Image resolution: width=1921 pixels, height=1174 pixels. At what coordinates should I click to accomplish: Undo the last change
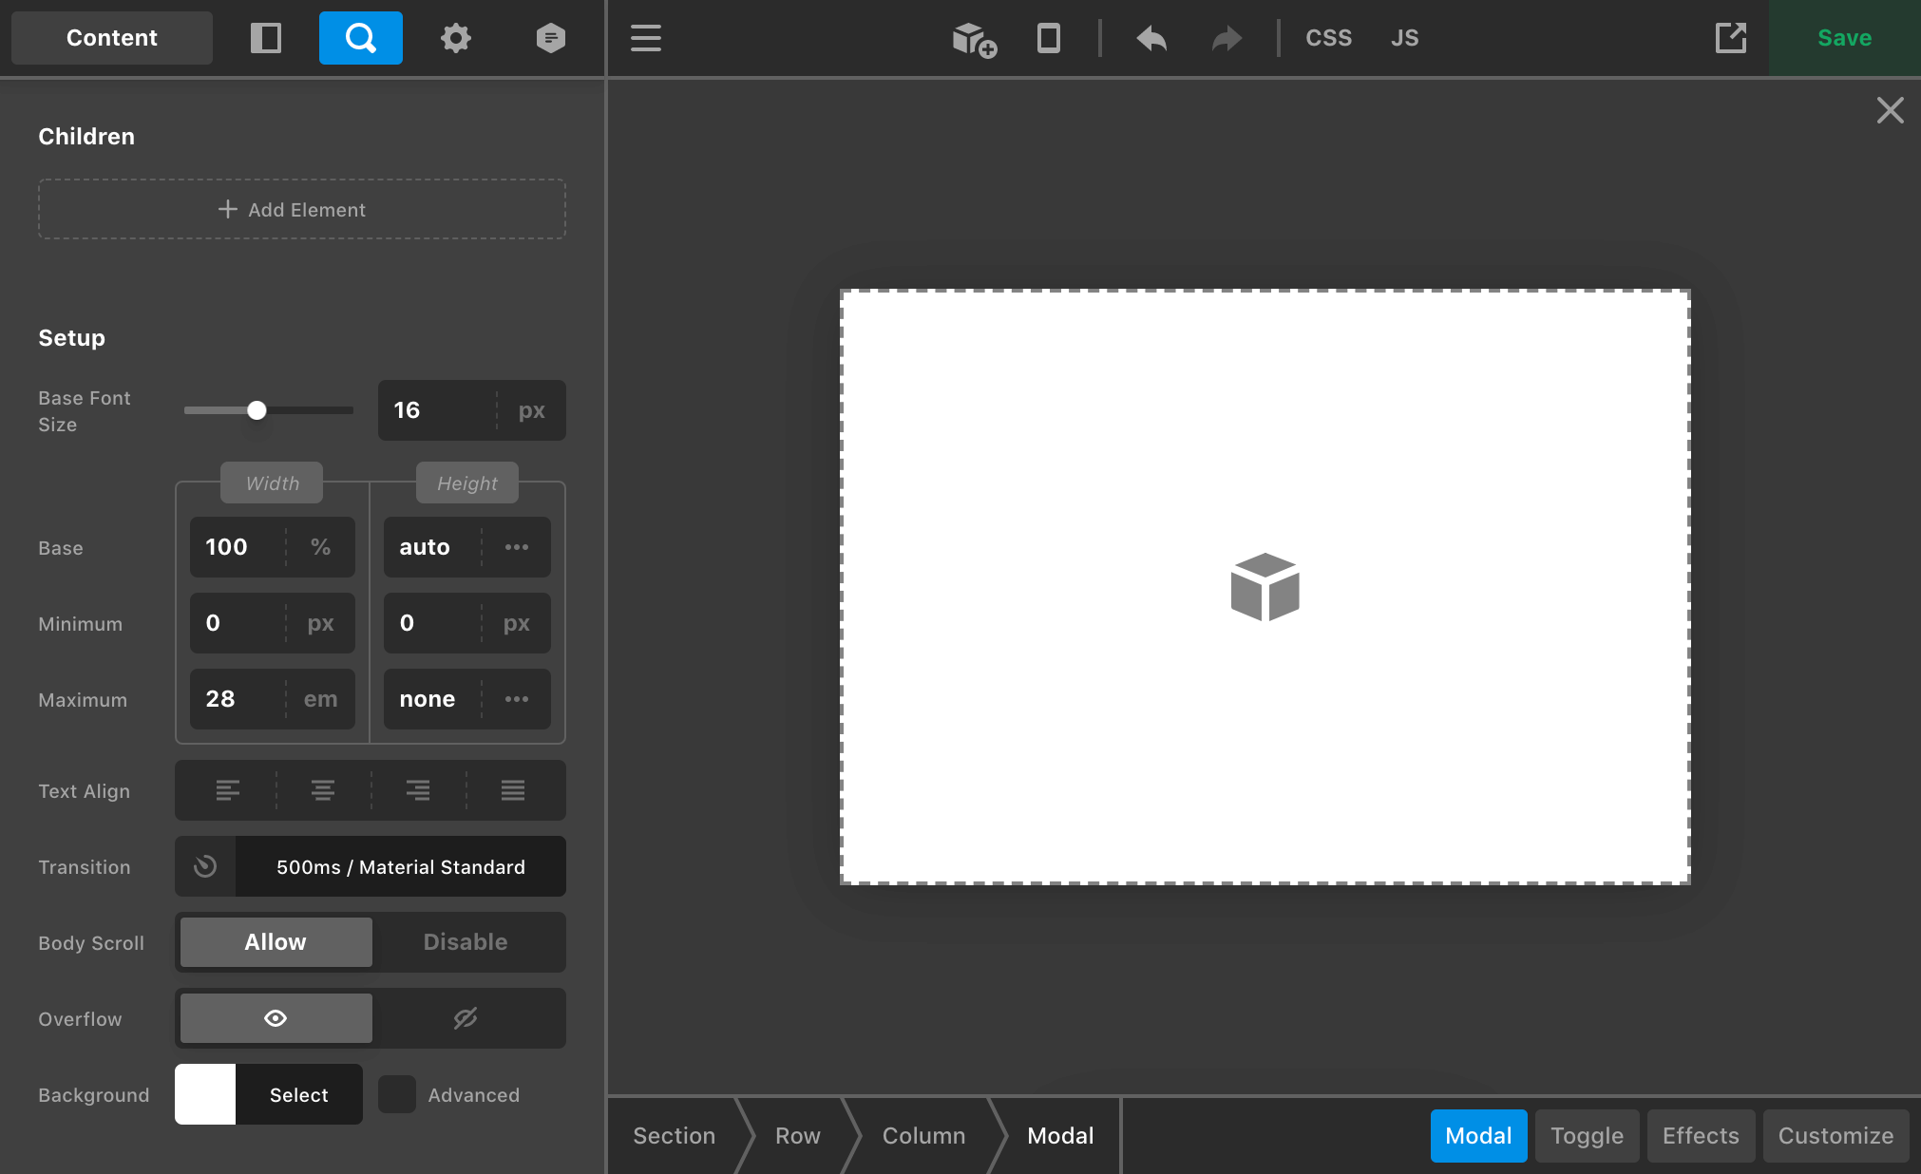coord(1151,38)
